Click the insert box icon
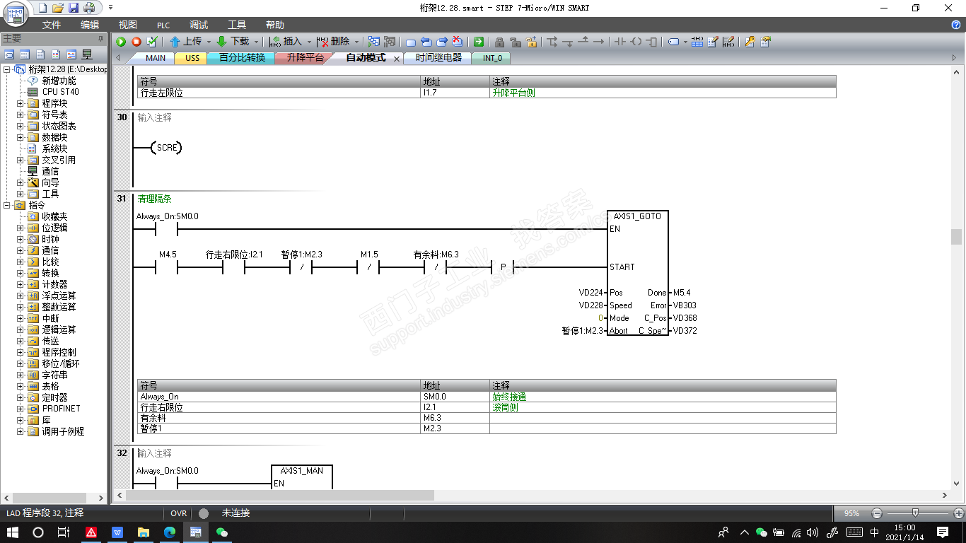966x543 pixels. (651, 42)
